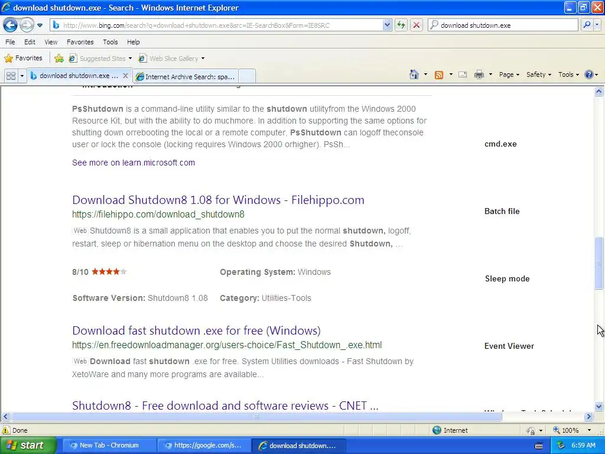The height and width of the screenshot is (454, 605).
Task: Click the Help question mark icon
Action: point(589,74)
